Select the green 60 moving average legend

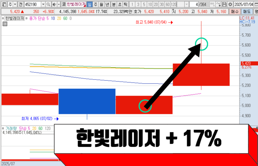coord(65,18)
